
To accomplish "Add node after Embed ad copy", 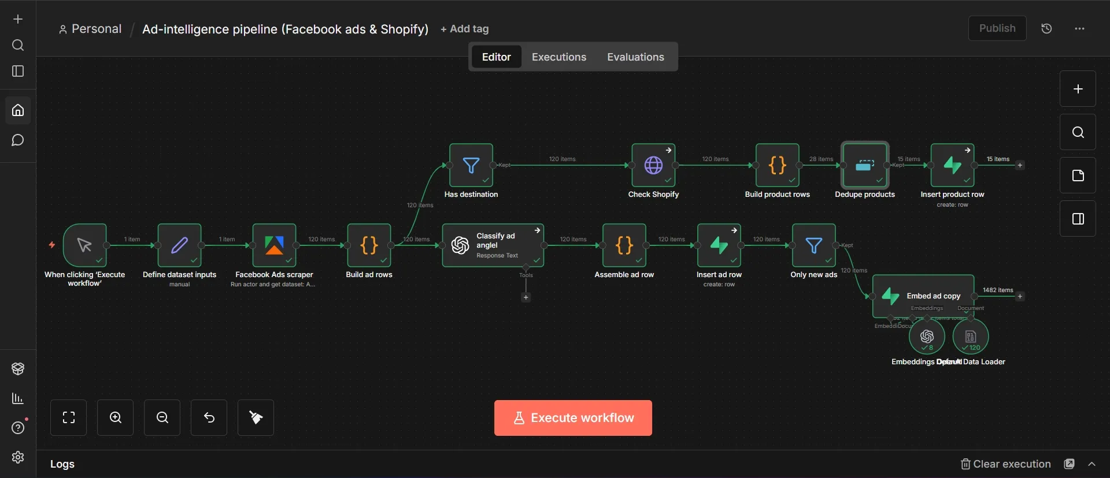I will (x=1020, y=296).
